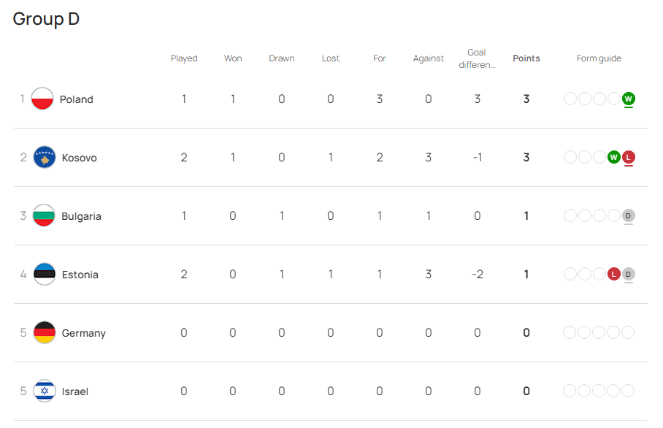Click the Germany flag icon
The height and width of the screenshot is (428, 663).
(45, 332)
